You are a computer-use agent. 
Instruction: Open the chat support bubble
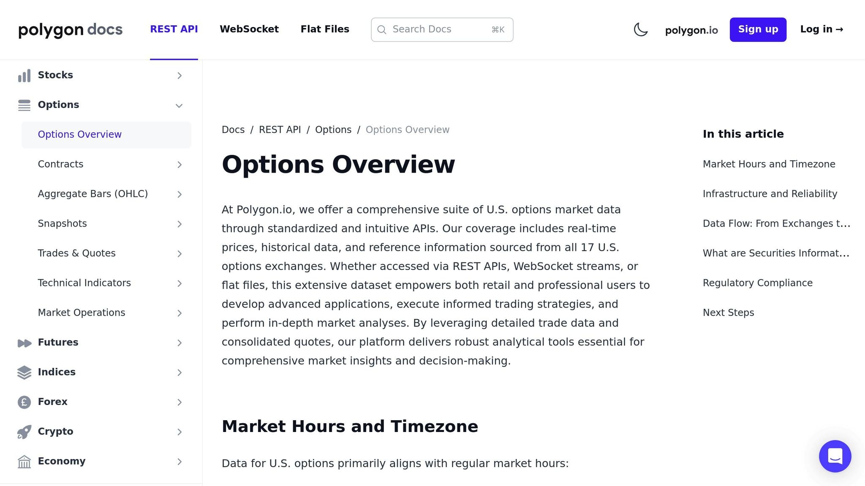click(835, 456)
